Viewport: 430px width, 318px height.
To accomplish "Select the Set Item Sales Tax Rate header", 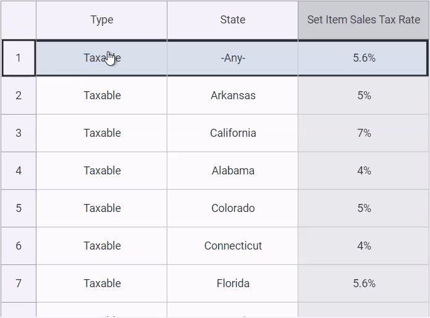I will tap(364, 20).
